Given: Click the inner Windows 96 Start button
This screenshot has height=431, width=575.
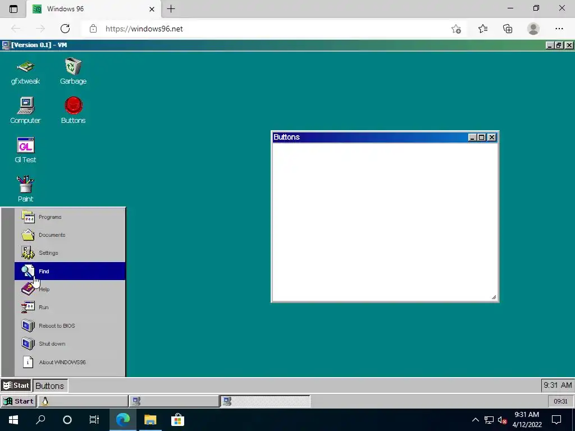Looking at the screenshot, I should (x=16, y=386).
